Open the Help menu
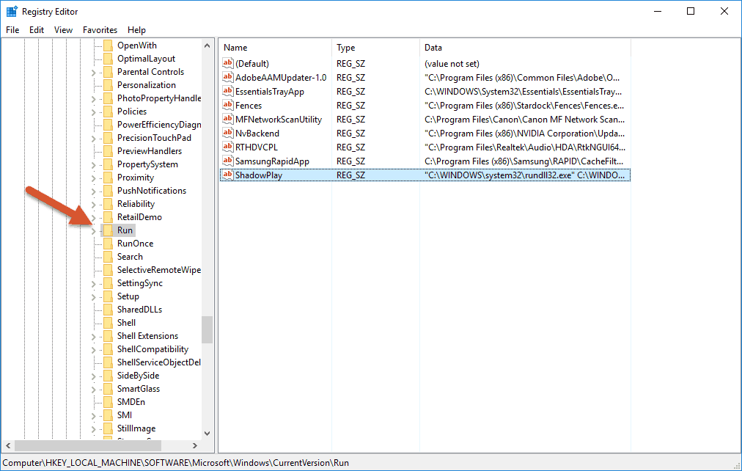 pos(136,30)
